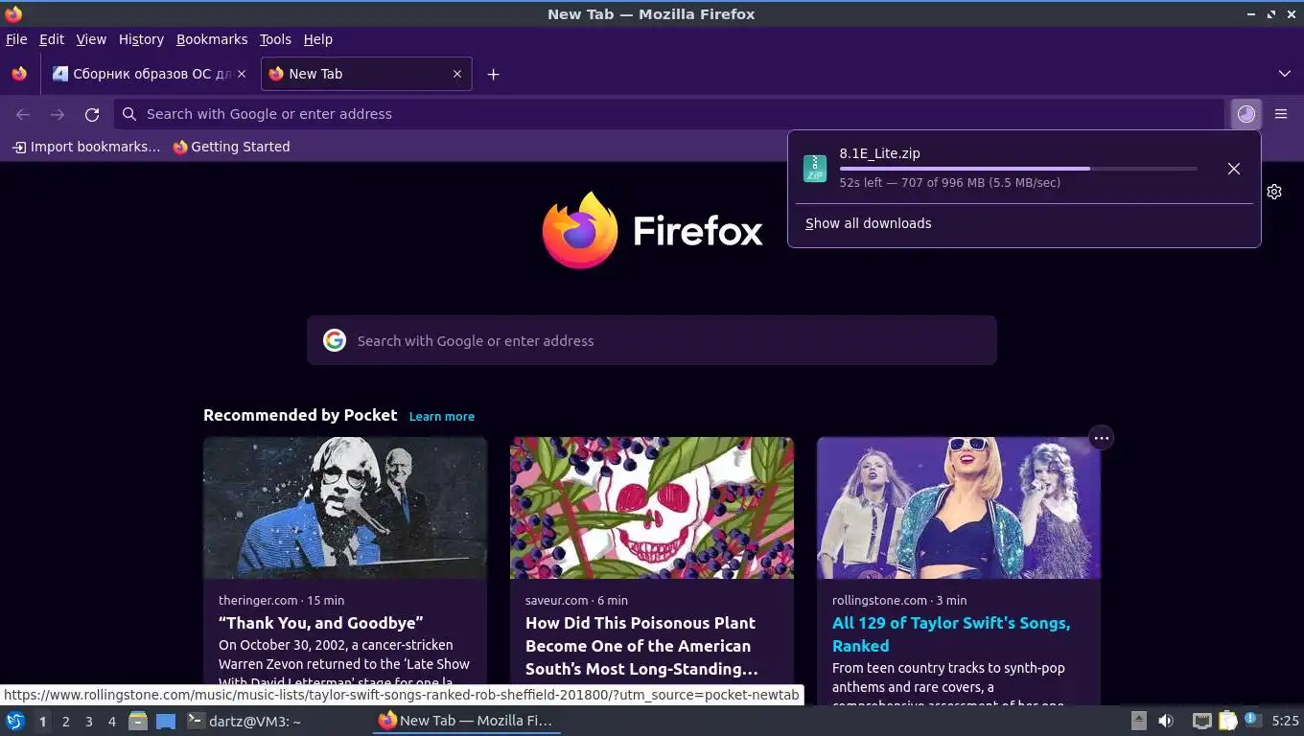The height and width of the screenshot is (736, 1304).
Task: Click the eject removable media tray icon
Action: tap(1139, 721)
